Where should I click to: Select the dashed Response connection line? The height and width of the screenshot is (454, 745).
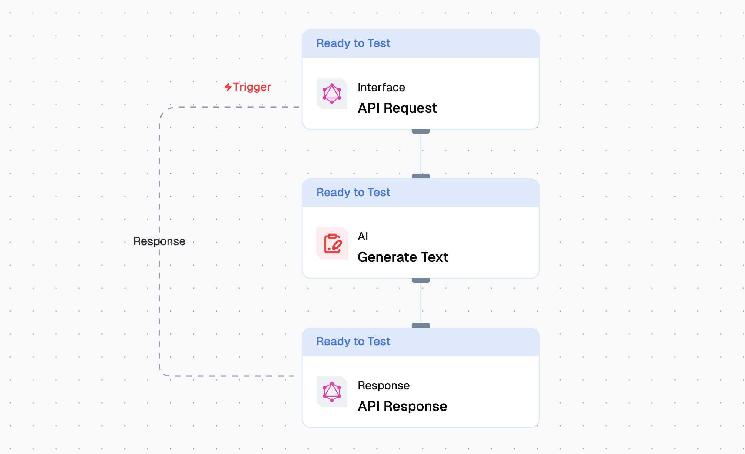[x=159, y=297]
